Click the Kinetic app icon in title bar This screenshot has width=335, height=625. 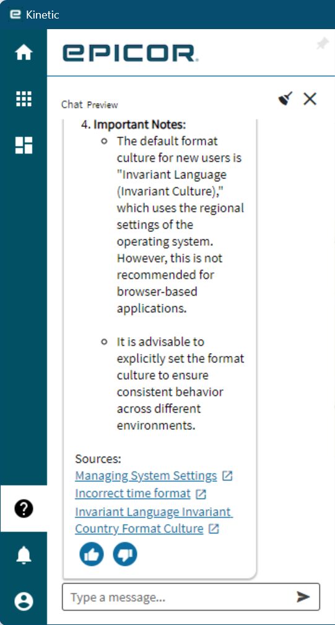click(x=15, y=14)
